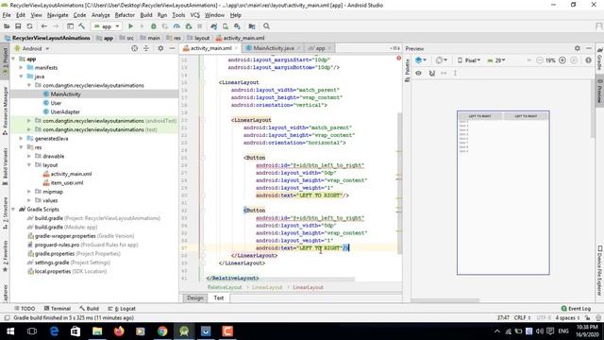
Task: Open the TODO tool window
Action: pos(25,309)
